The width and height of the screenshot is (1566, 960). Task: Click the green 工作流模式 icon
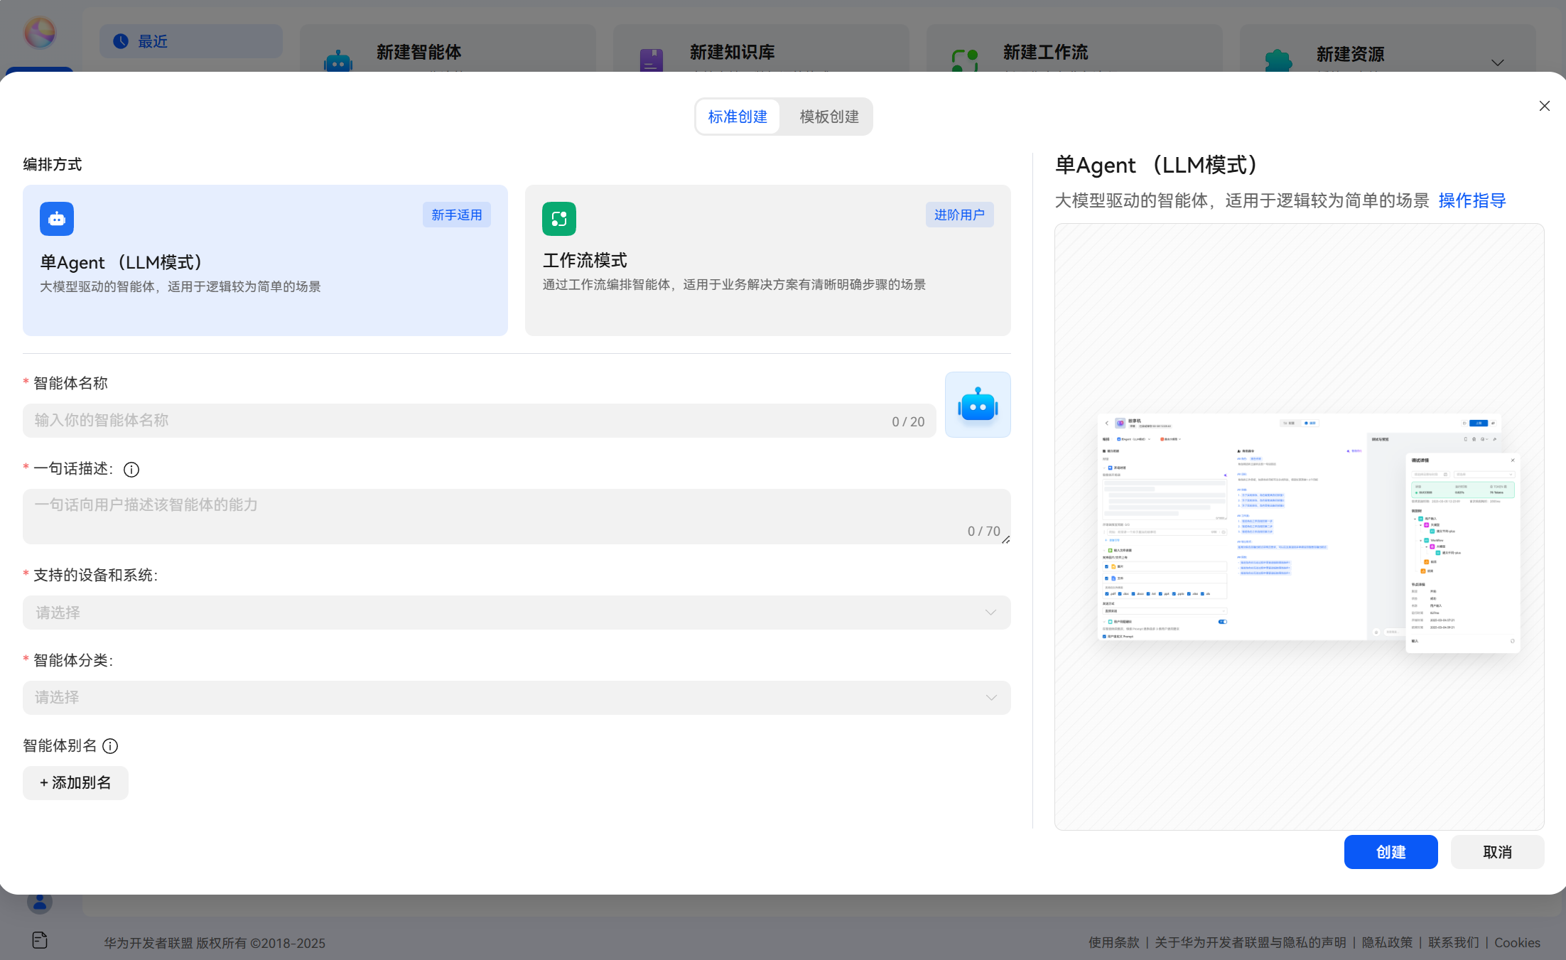(x=558, y=219)
